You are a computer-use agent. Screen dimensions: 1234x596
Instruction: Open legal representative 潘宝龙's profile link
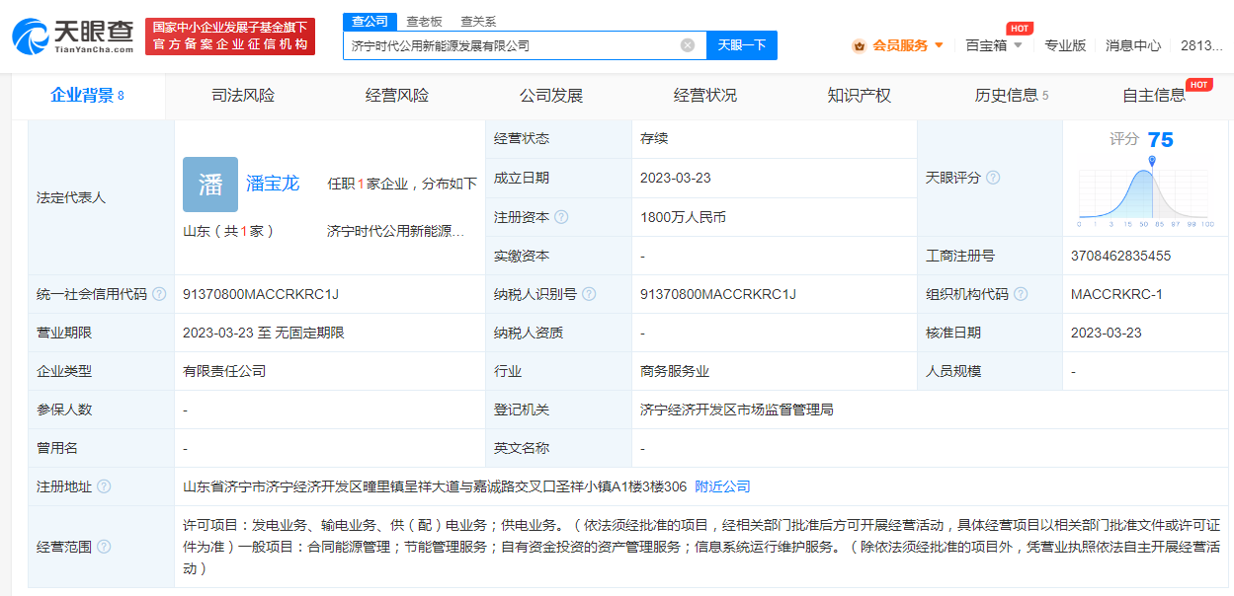pyautogui.click(x=273, y=184)
